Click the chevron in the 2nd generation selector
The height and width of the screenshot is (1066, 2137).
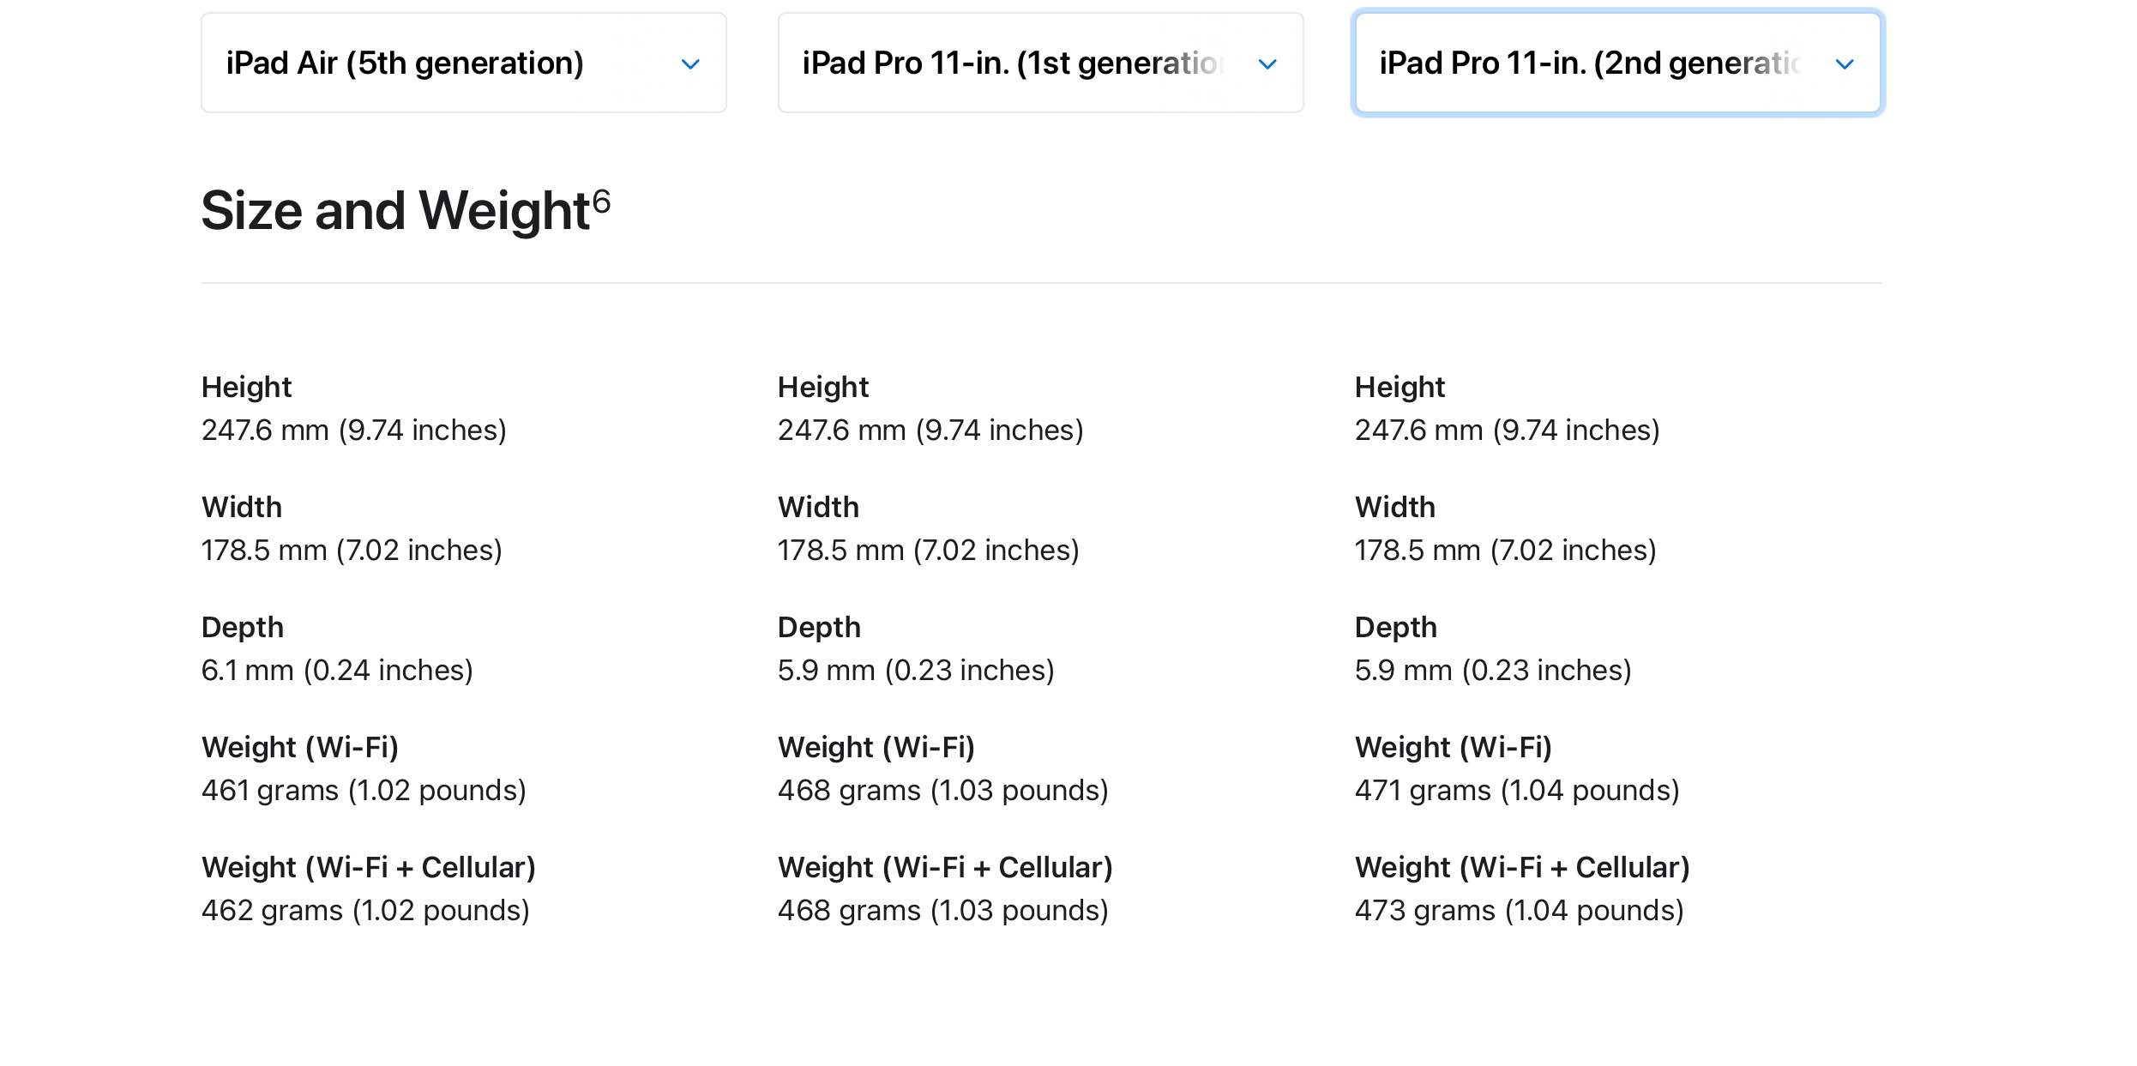[1845, 64]
